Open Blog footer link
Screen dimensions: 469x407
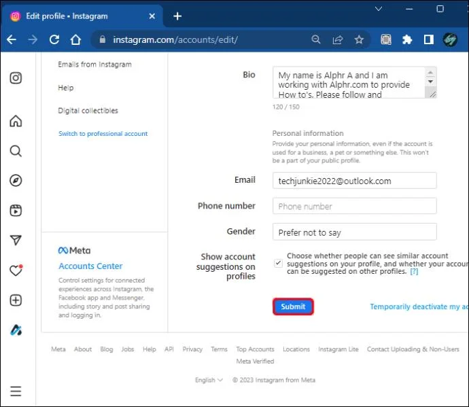[107, 349]
